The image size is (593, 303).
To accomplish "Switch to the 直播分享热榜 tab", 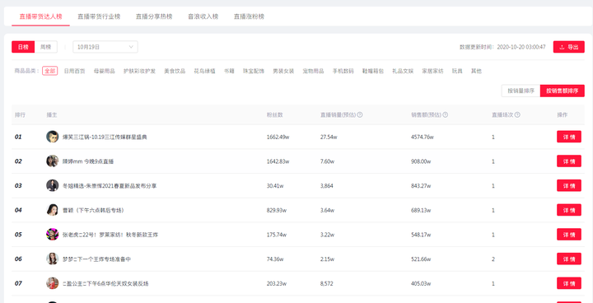I will pyautogui.click(x=154, y=16).
